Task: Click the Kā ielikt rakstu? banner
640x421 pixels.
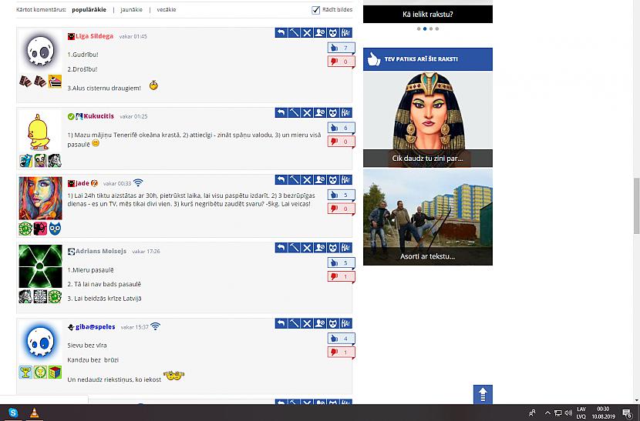Action: coord(428,15)
